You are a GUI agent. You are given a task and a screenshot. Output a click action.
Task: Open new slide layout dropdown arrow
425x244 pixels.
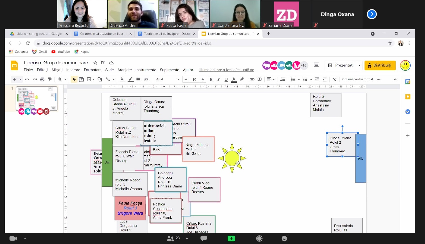coord(21,80)
